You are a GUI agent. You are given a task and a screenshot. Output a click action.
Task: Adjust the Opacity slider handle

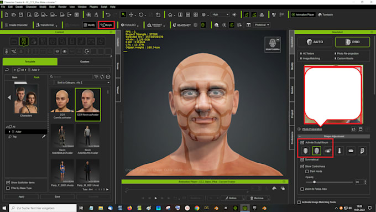(x=315, y=182)
